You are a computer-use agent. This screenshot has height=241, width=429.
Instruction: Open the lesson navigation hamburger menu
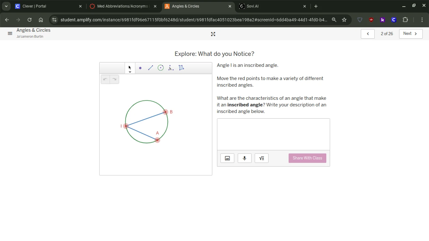click(x=10, y=34)
